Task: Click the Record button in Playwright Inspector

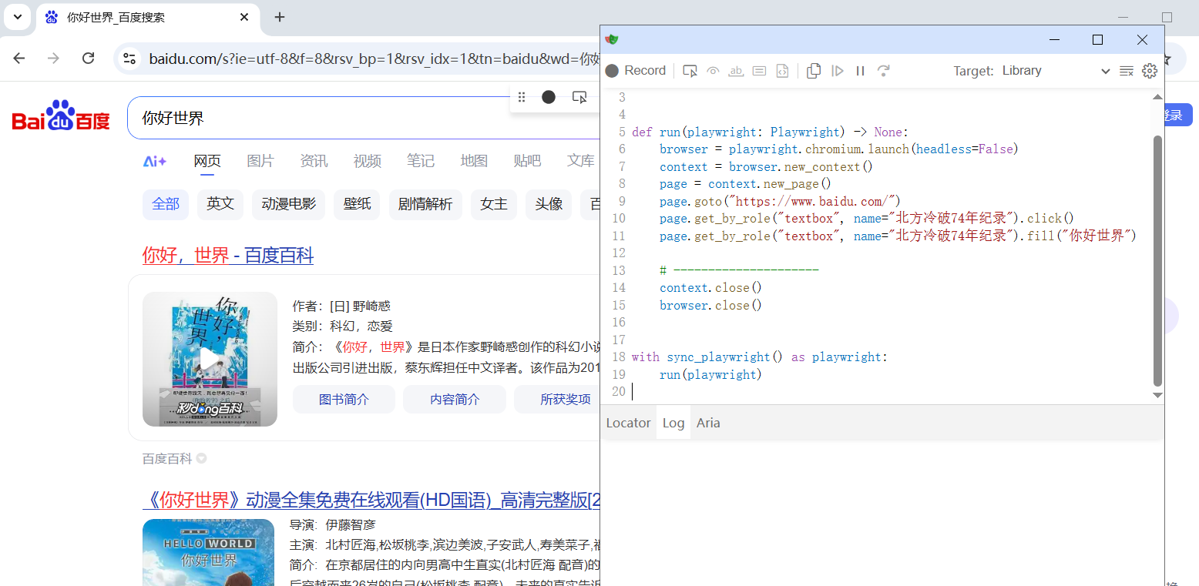Action: 636,71
